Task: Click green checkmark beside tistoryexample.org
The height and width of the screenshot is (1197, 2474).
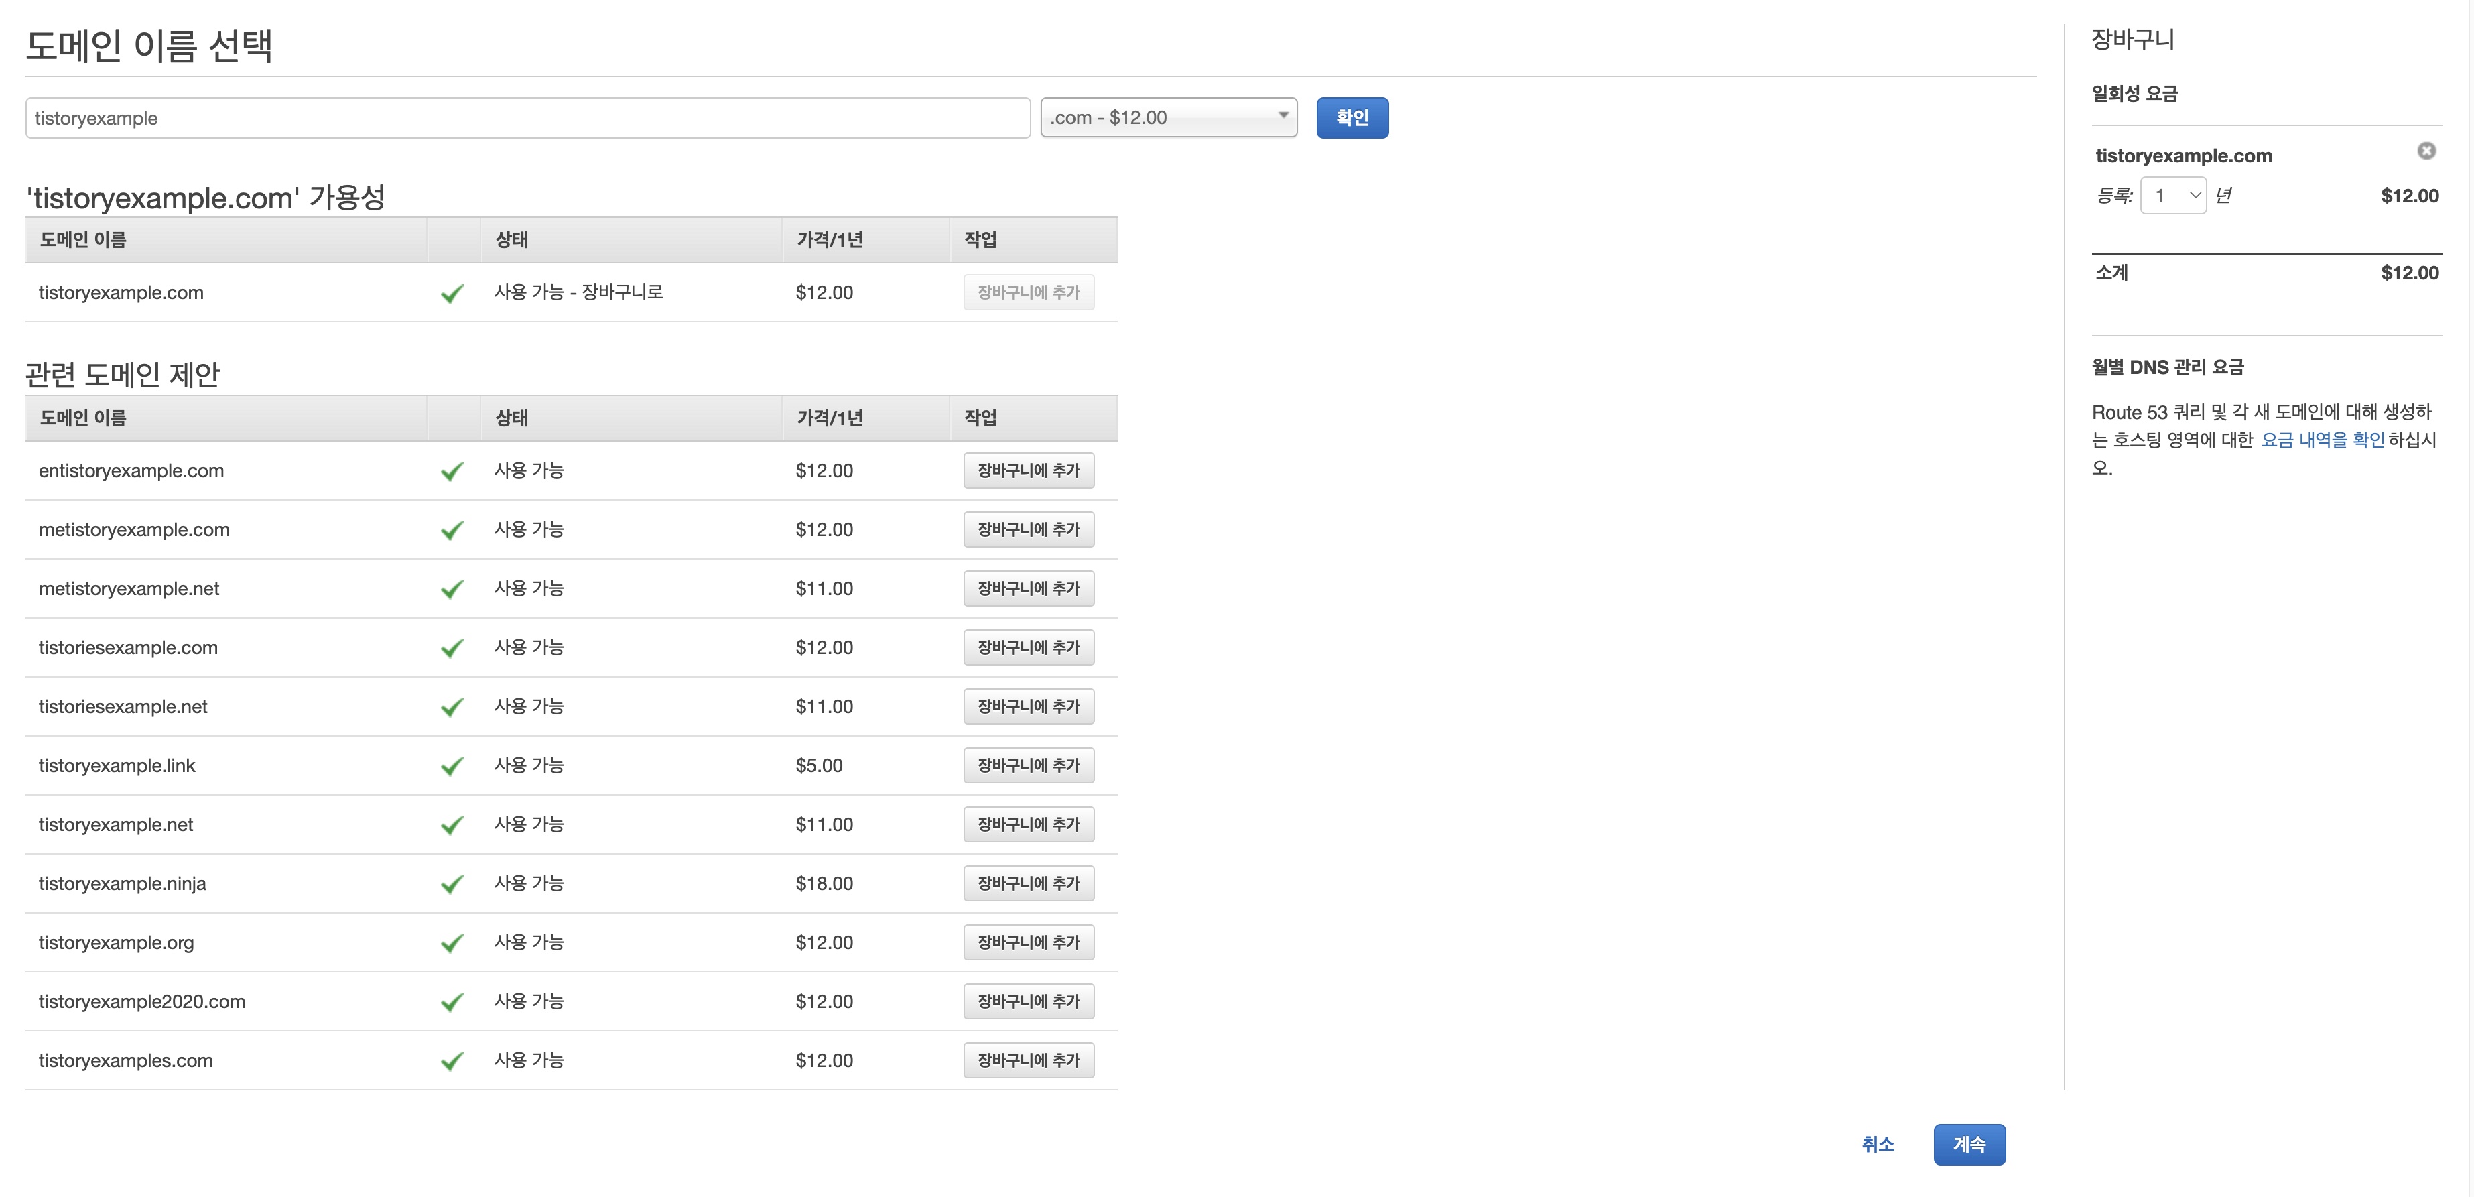Action: click(452, 944)
